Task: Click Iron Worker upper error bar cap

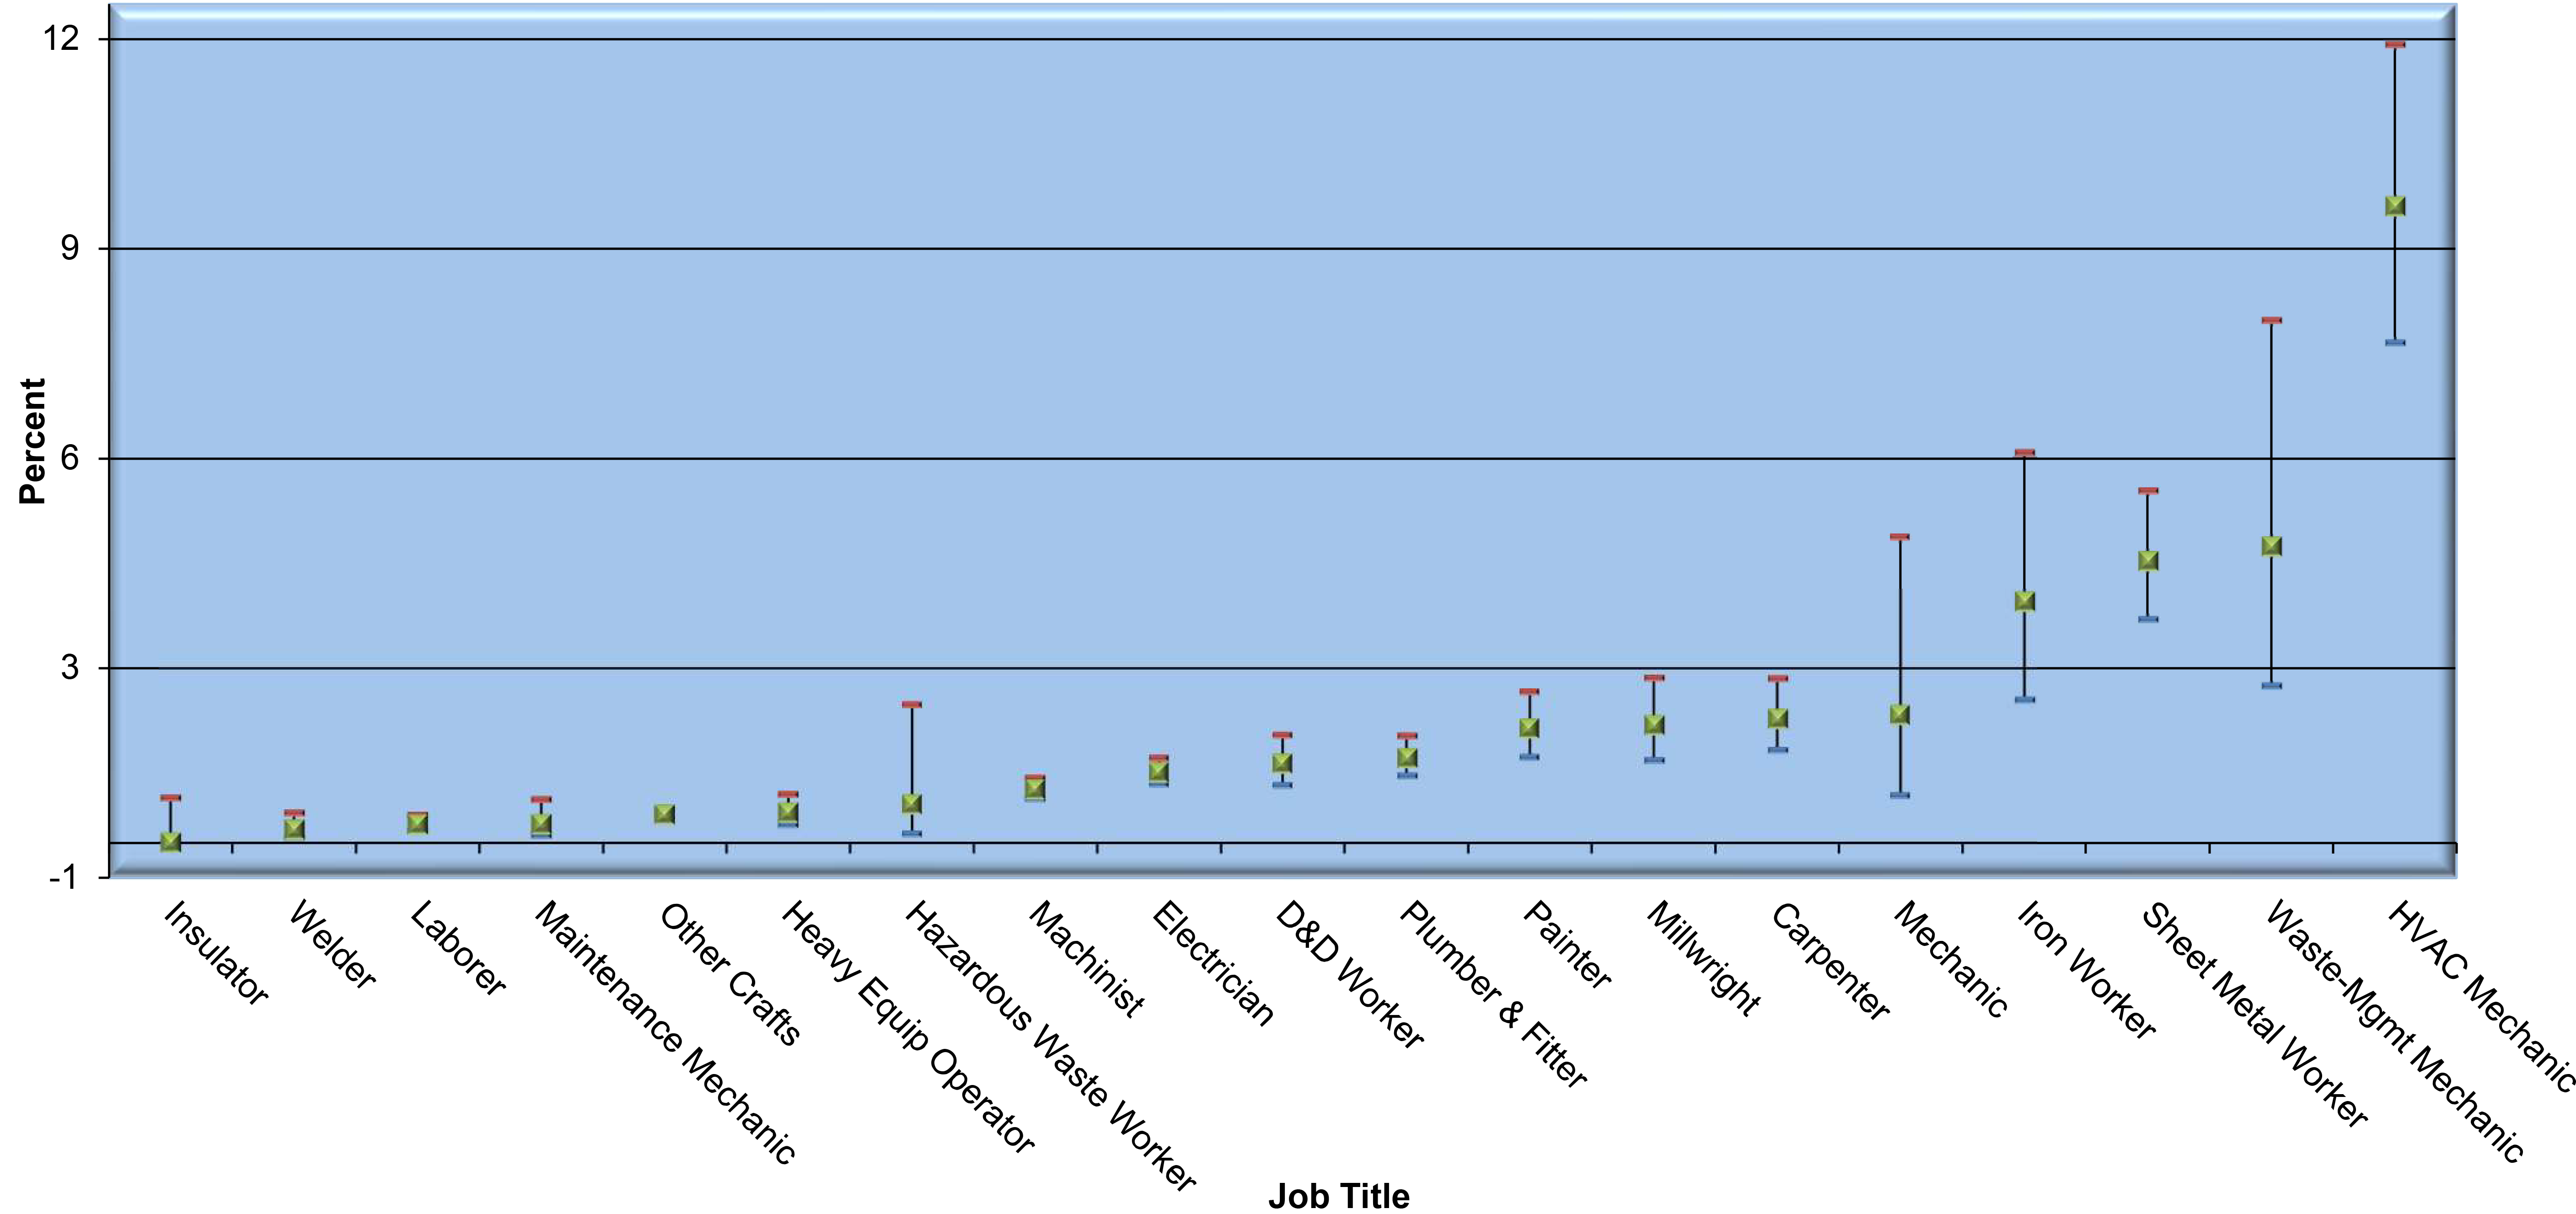Action: [x=2025, y=453]
